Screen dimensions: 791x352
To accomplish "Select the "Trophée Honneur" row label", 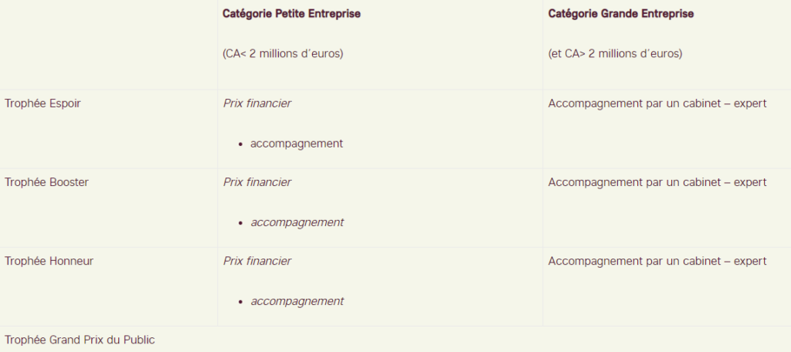I will (49, 261).
